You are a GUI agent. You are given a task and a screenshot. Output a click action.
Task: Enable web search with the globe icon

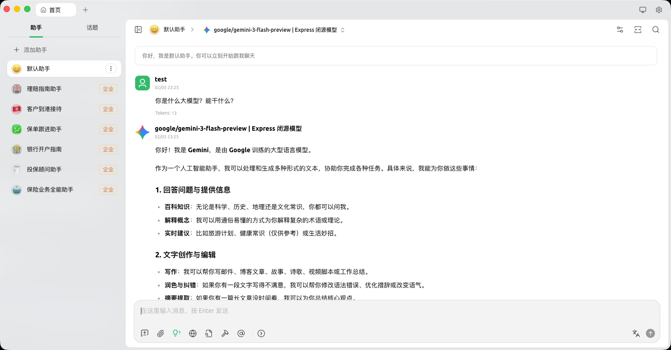pyautogui.click(x=192, y=333)
